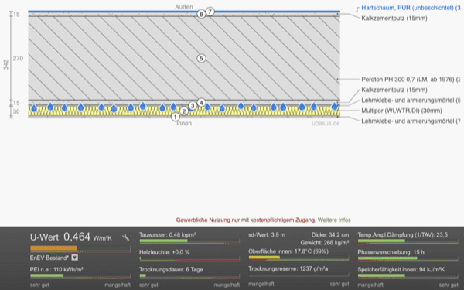The width and height of the screenshot is (464, 290).
Task: Open the EnEV Bestand dropdown arrow
Action: click(75, 258)
